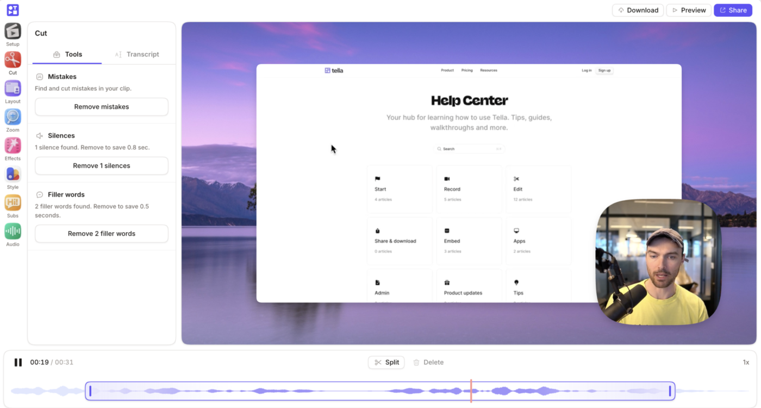Click Remove 2 filler words button
761x408 pixels.
(102, 234)
